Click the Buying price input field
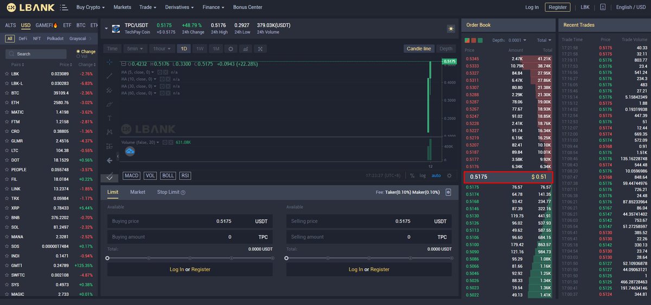651x305 pixels. pyautogui.click(x=190, y=221)
